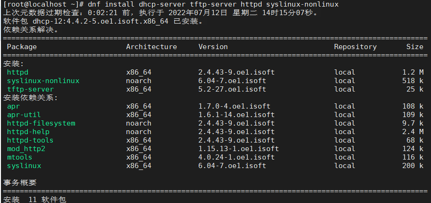Select the httpd-tools package name
The height and width of the screenshot is (203, 431).
[30, 140]
